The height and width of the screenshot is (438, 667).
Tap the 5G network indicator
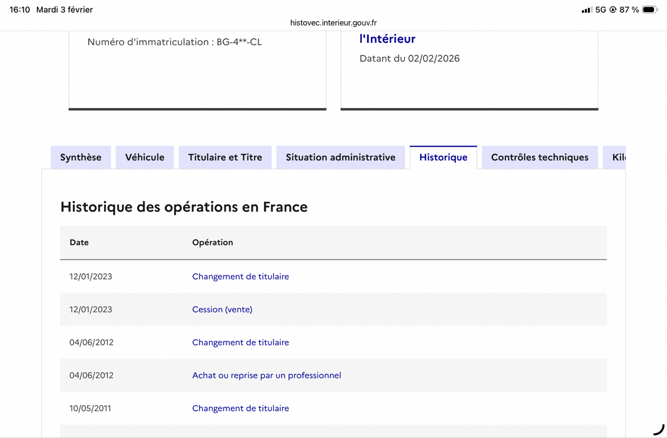coord(600,10)
